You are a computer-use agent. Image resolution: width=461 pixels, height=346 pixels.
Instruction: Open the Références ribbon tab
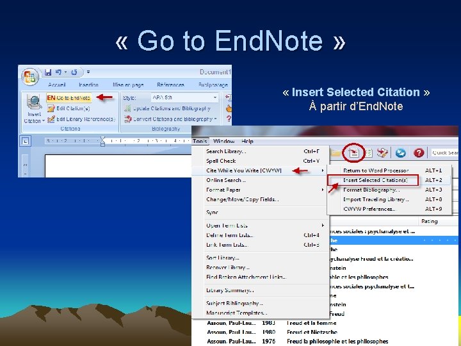point(170,85)
